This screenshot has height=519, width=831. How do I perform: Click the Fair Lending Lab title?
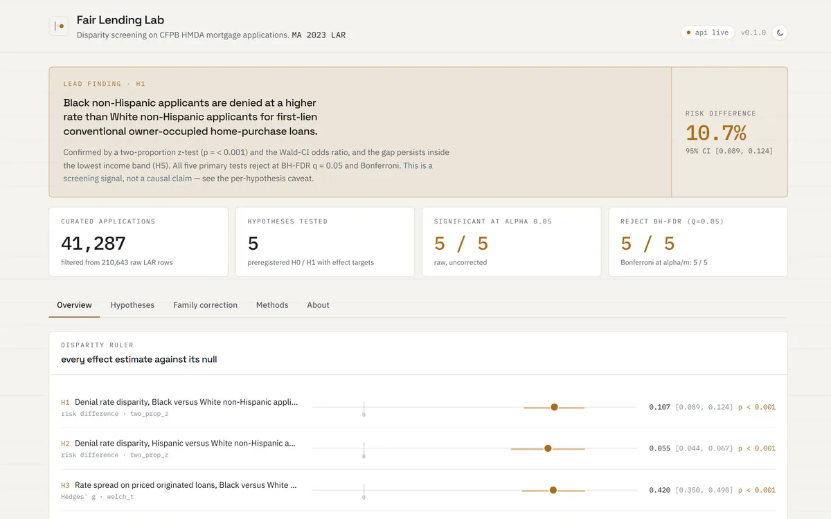(x=120, y=20)
